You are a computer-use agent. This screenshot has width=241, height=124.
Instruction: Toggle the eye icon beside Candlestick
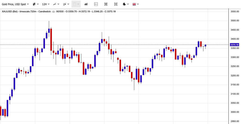(54, 11)
